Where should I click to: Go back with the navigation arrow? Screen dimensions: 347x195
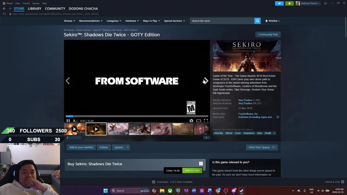point(4,9)
